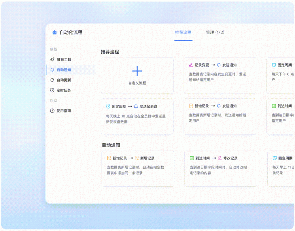Screen dimensions: 295x231
Task: Select 定时任务 in the sidebar
Action: click(64, 90)
